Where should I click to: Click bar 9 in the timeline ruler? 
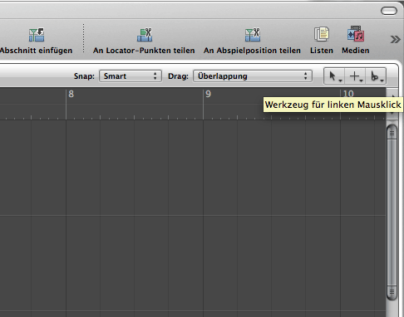click(208, 94)
